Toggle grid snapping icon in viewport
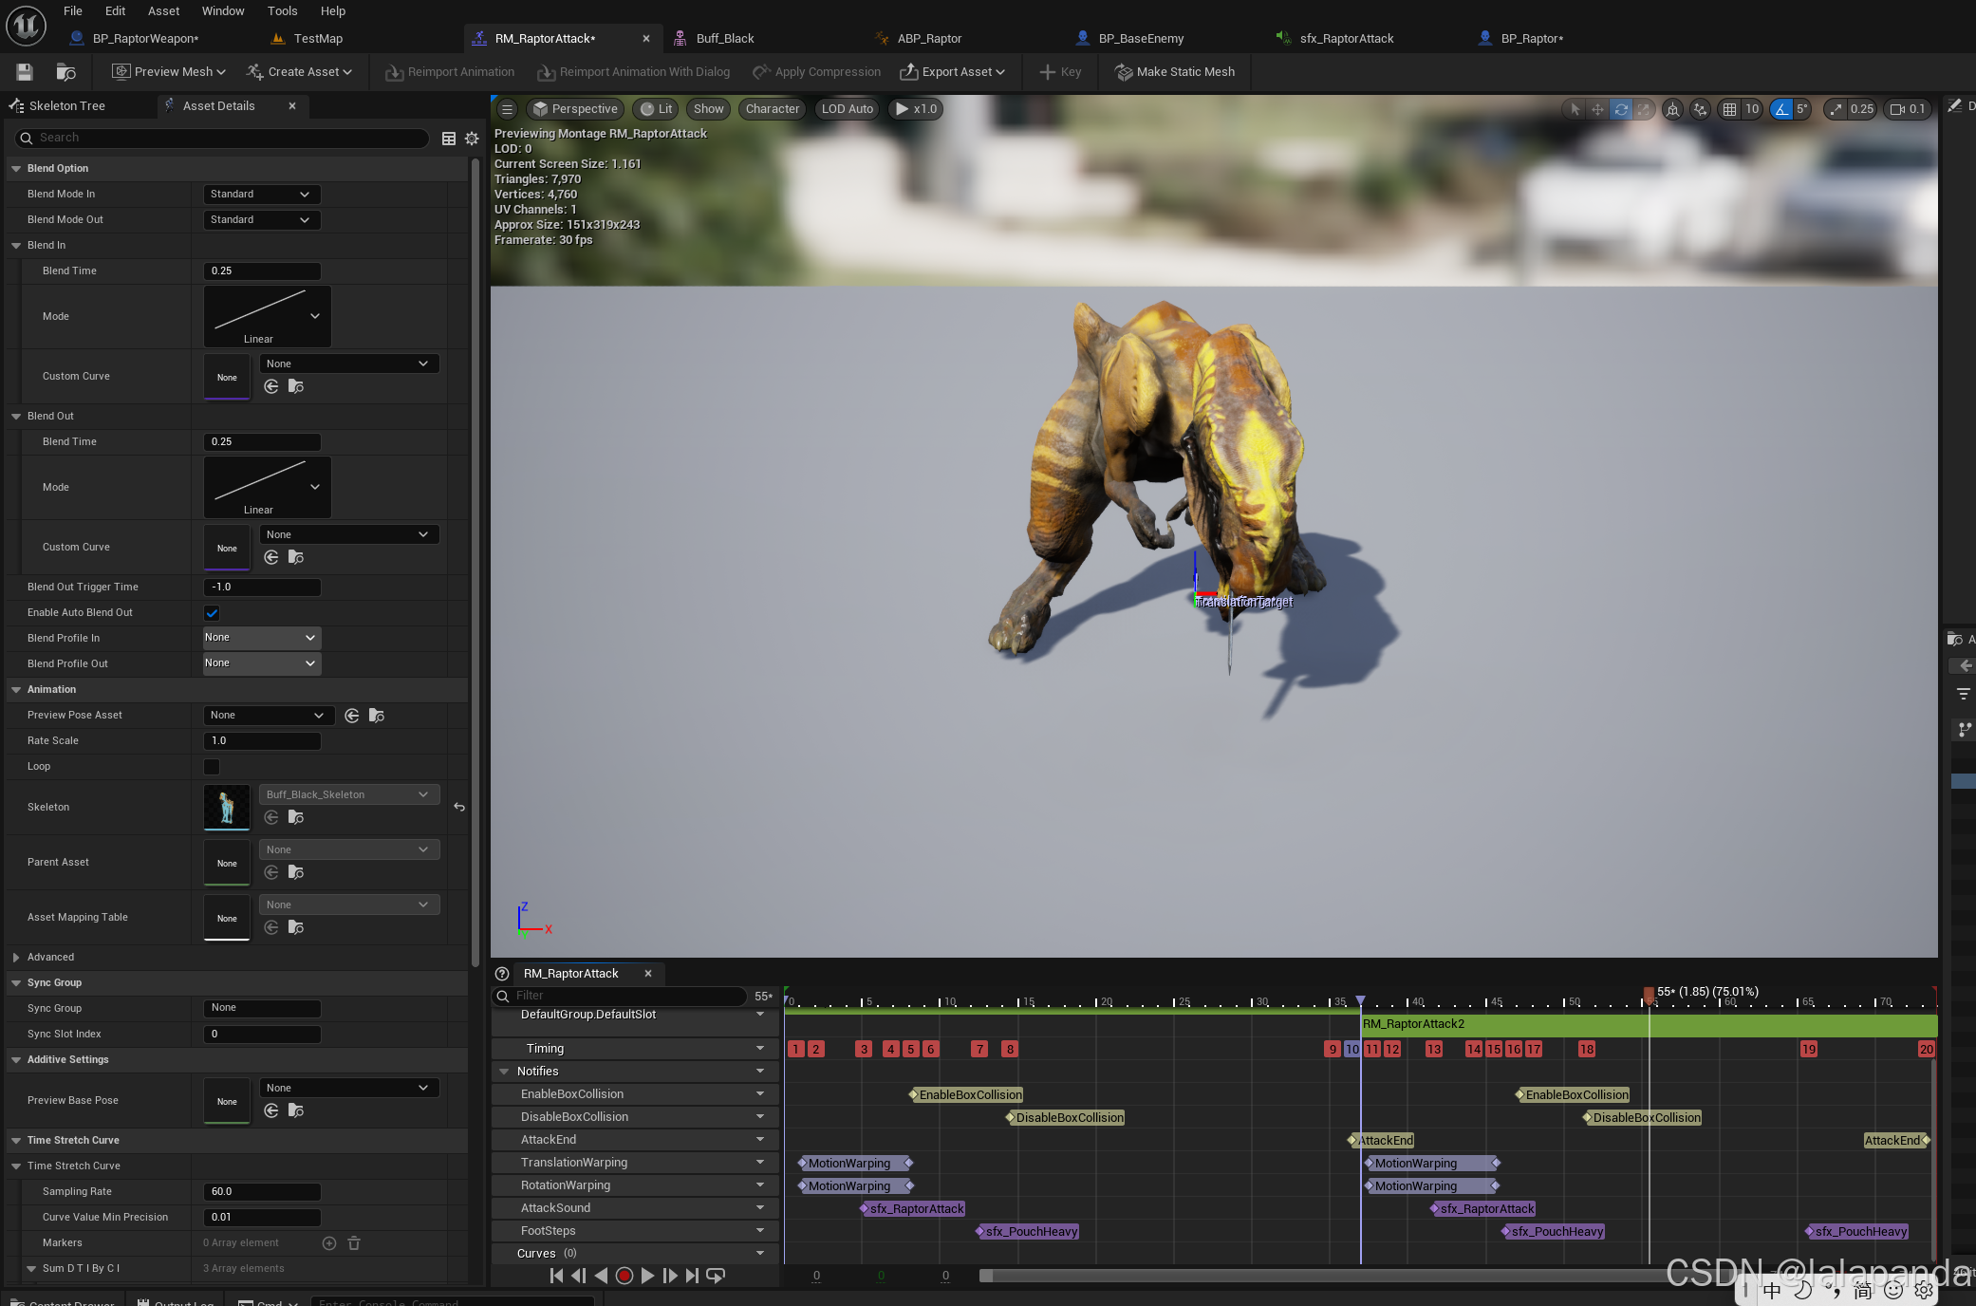Screen dimensions: 1976x1306 click(x=1729, y=109)
